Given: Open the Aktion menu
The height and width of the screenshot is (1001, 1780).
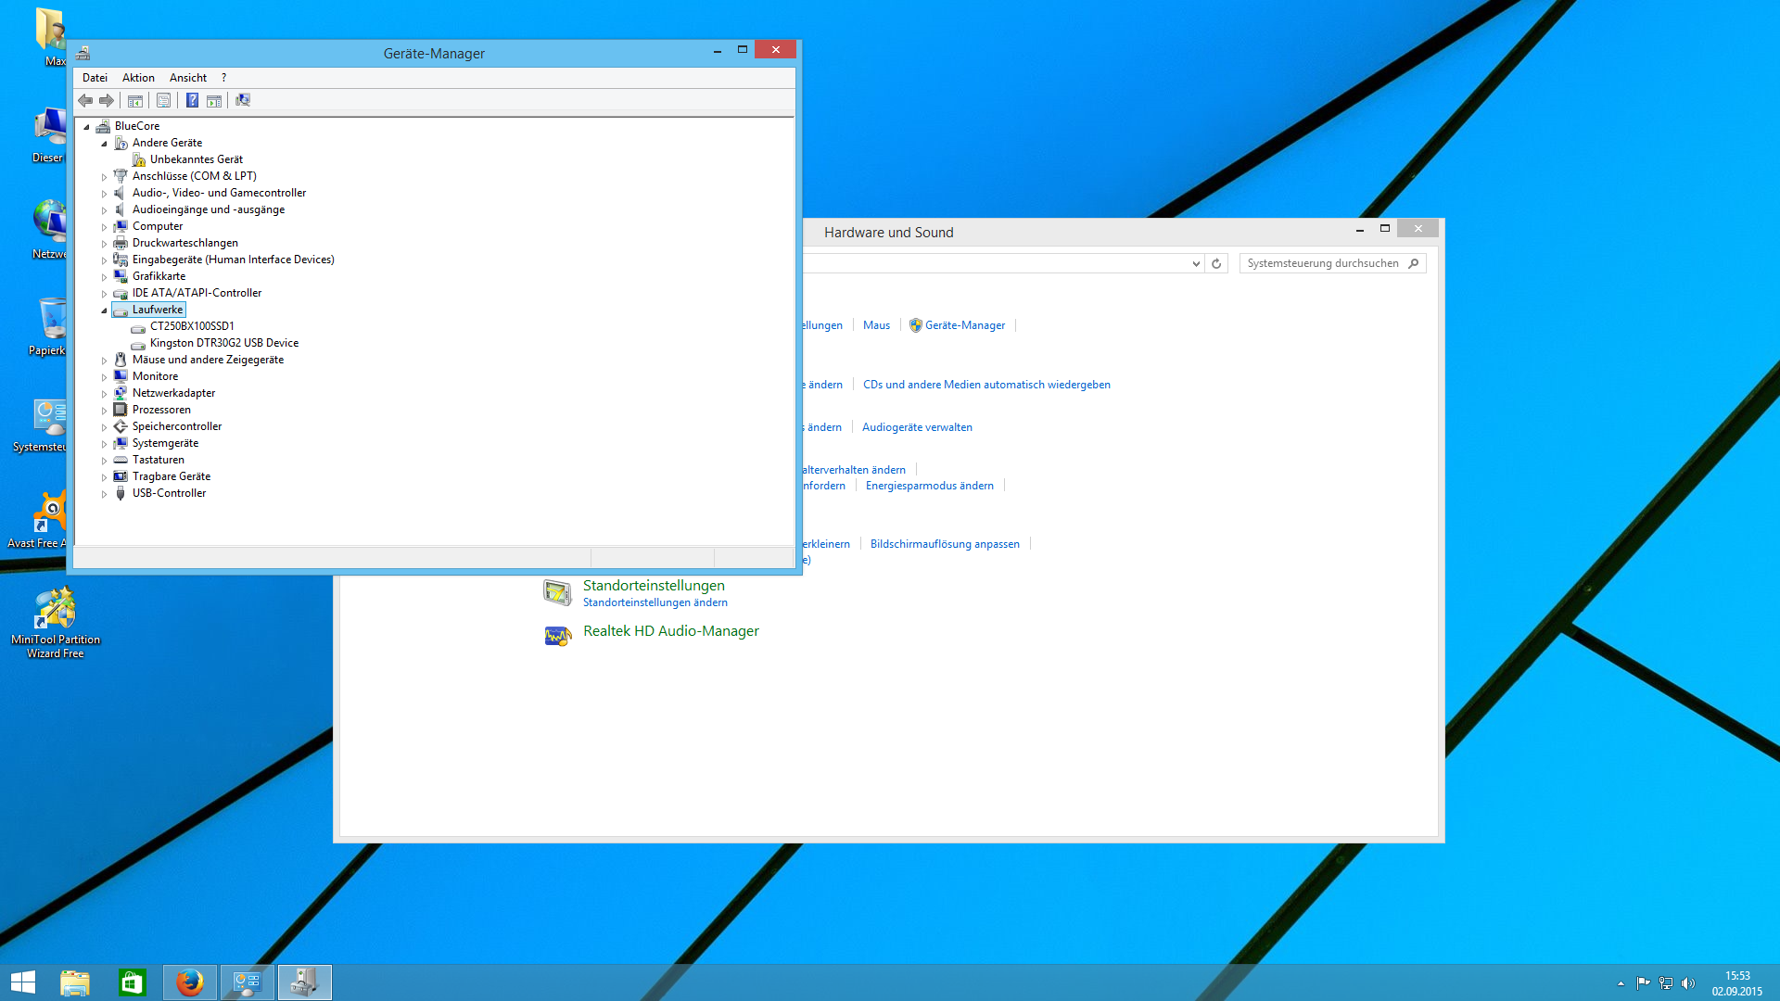Looking at the screenshot, I should coord(138,78).
